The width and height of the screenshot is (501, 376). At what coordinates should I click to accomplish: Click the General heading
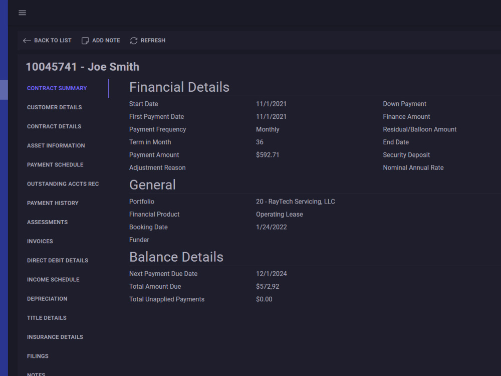point(152,185)
